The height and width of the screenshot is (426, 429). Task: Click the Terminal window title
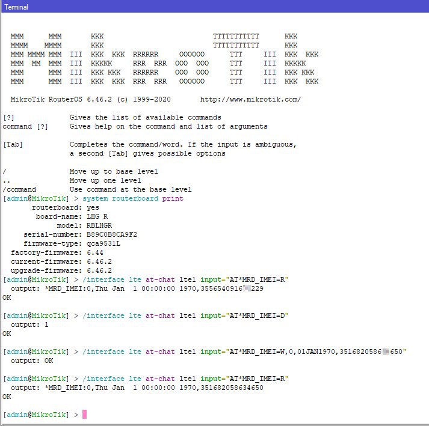16,7
